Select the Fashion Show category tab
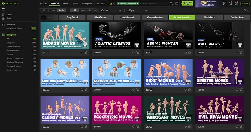 click(x=237, y=17)
